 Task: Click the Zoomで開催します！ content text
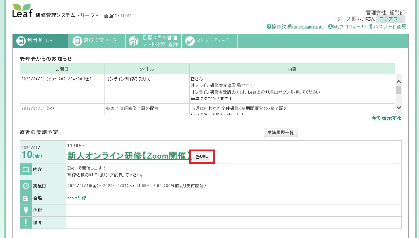[x=87, y=168]
